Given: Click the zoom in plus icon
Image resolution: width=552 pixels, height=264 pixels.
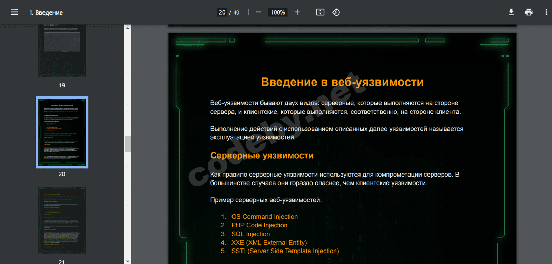Looking at the screenshot, I should click(297, 12).
